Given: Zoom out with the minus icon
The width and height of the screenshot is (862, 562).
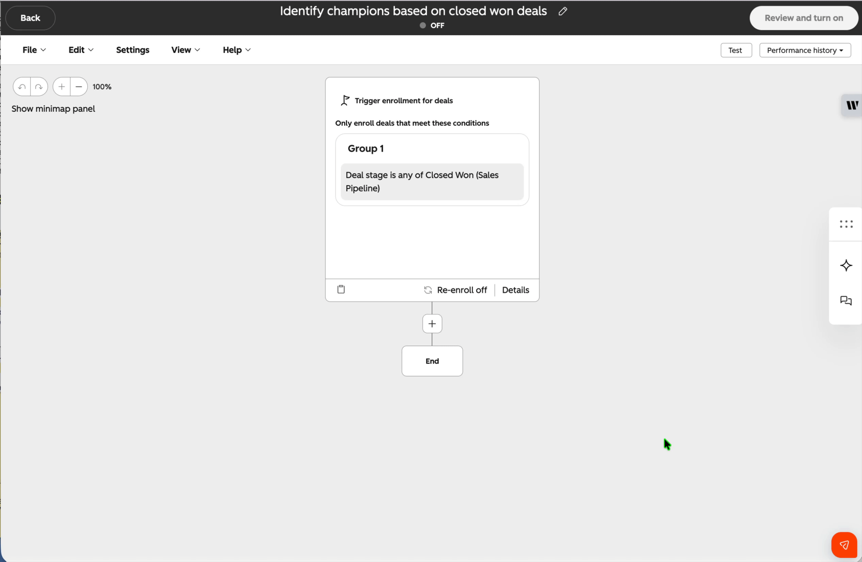Looking at the screenshot, I should pos(79,87).
